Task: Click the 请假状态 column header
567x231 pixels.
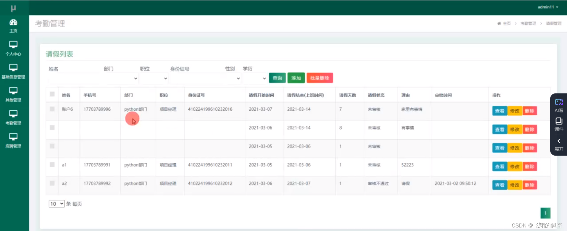Action: coord(376,95)
